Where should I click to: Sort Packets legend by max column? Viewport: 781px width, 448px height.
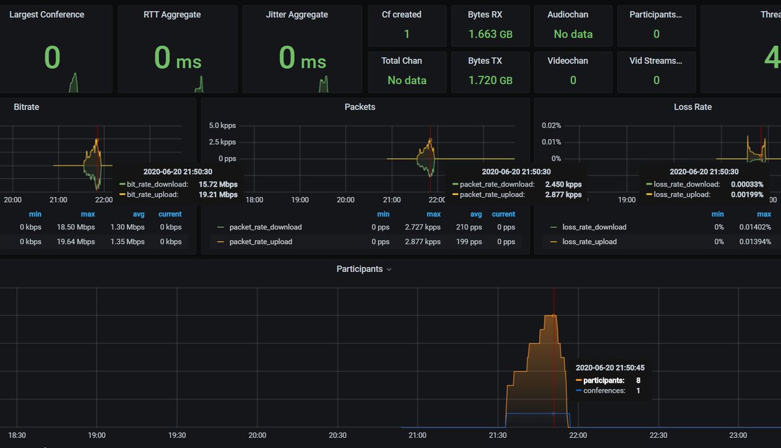pyautogui.click(x=433, y=214)
